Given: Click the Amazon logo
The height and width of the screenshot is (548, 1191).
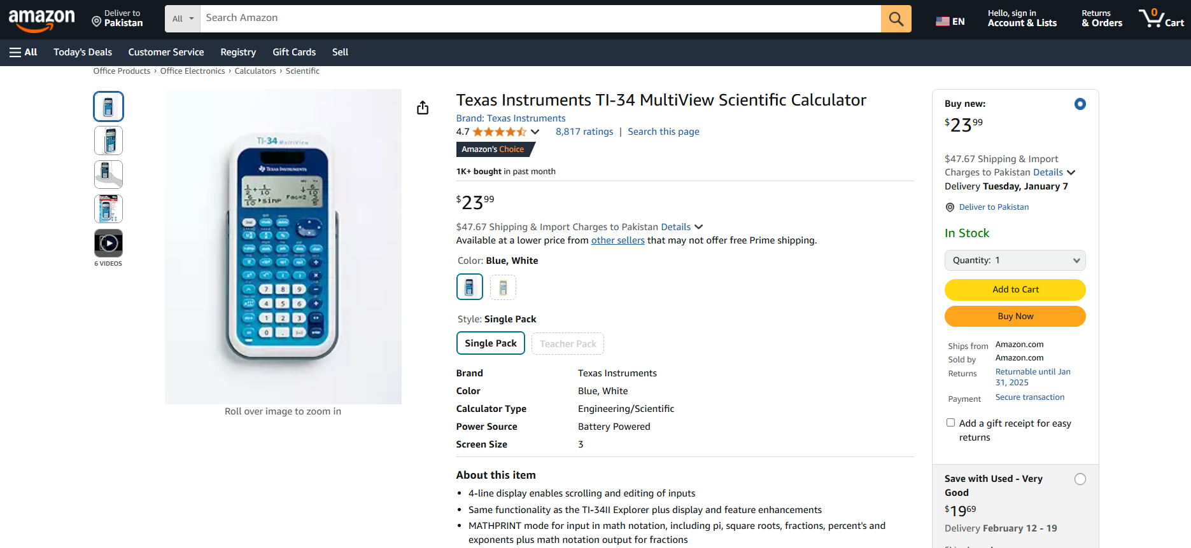Looking at the screenshot, I should click(41, 19).
